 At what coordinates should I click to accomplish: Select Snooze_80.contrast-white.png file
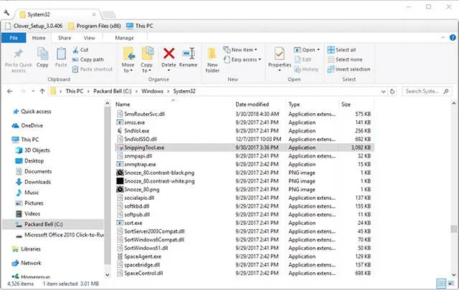[x=245, y=181]
